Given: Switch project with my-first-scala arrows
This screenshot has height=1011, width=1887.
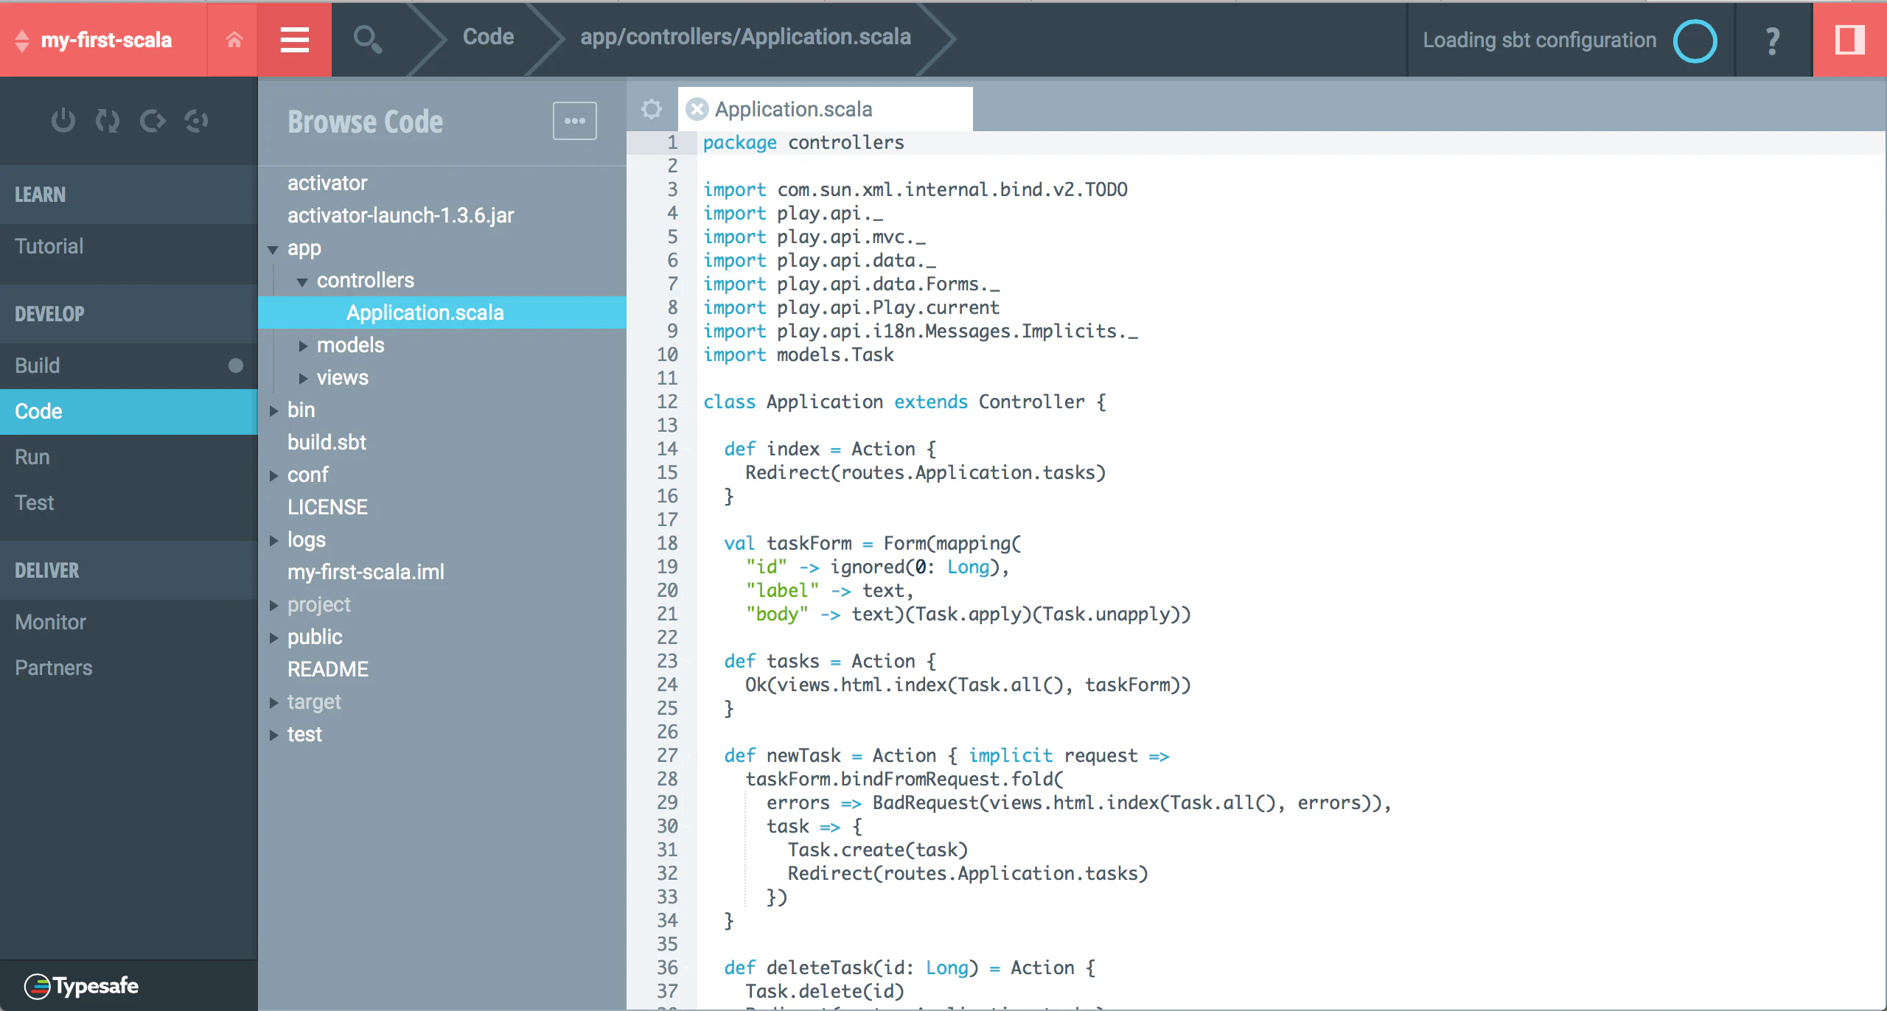Looking at the screenshot, I should 22,41.
